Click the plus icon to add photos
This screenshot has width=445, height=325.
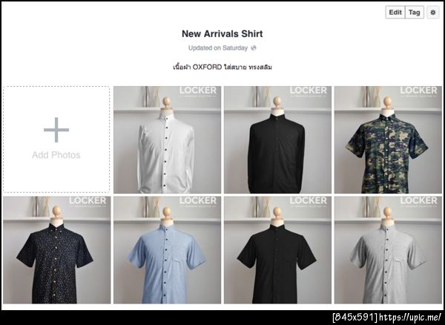(56, 130)
